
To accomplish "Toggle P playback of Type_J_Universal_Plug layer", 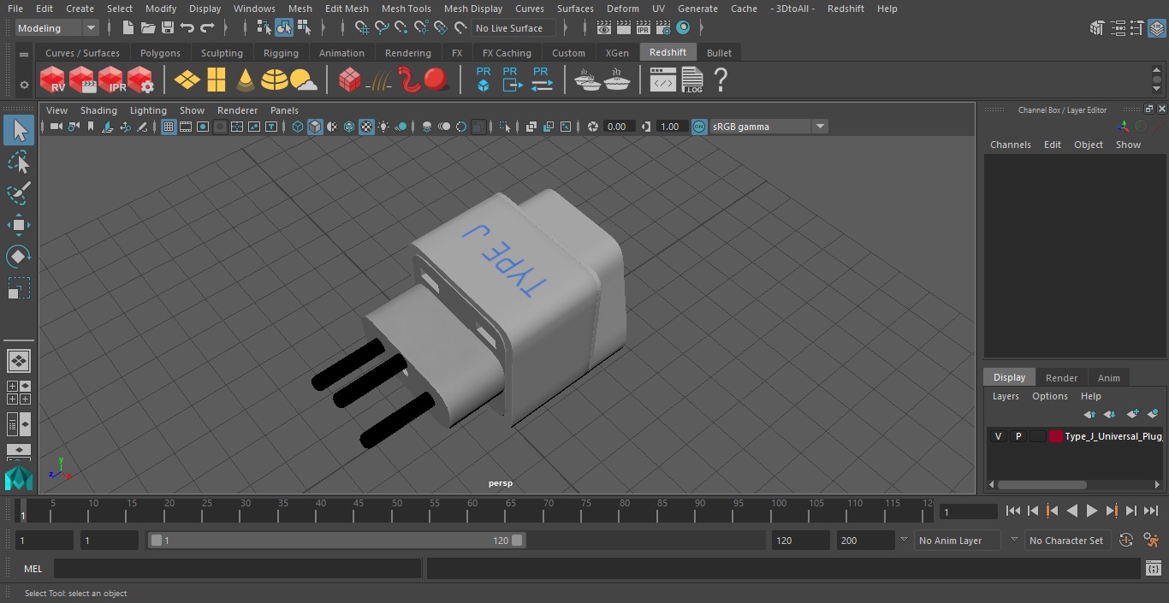I will click(1018, 436).
